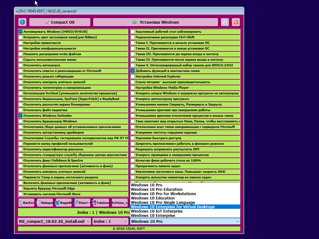Click the Установка Windows button
The width and height of the screenshot is (319, 239).
(155, 22)
